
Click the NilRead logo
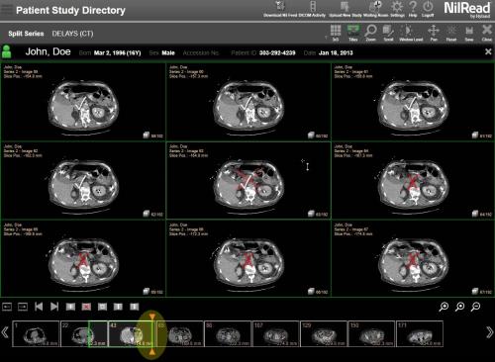(467, 9)
